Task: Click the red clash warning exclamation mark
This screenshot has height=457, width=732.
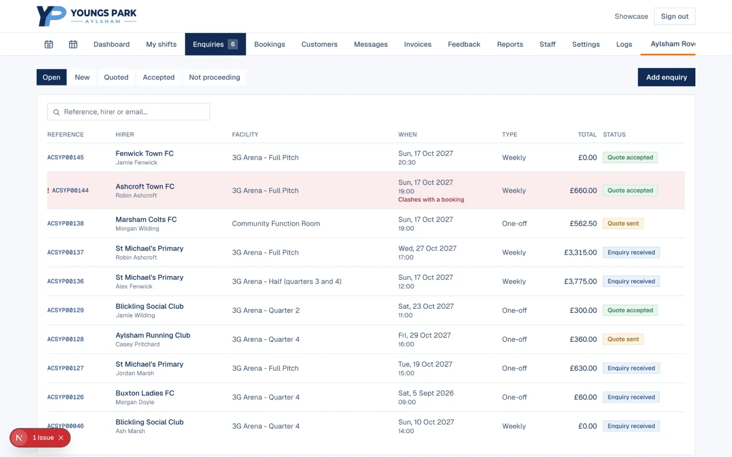Action: [48, 191]
